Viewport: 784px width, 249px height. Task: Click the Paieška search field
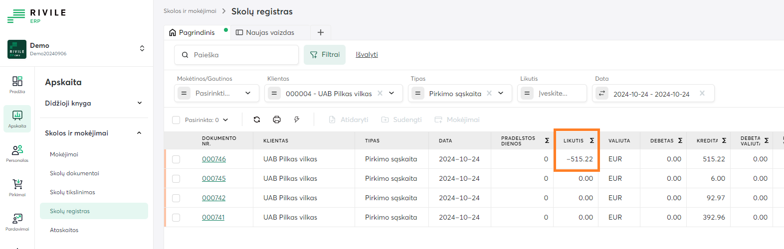pyautogui.click(x=239, y=55)
